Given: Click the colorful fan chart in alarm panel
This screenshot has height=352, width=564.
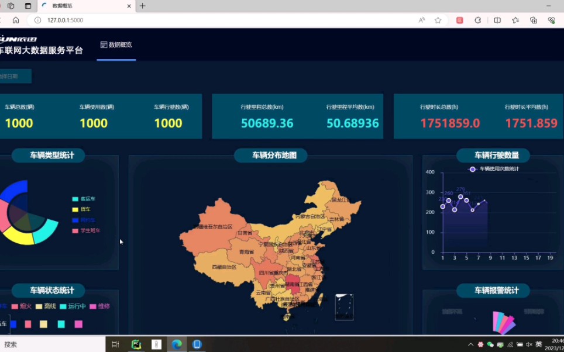Looking at the screenshot, I should (504, 323).
